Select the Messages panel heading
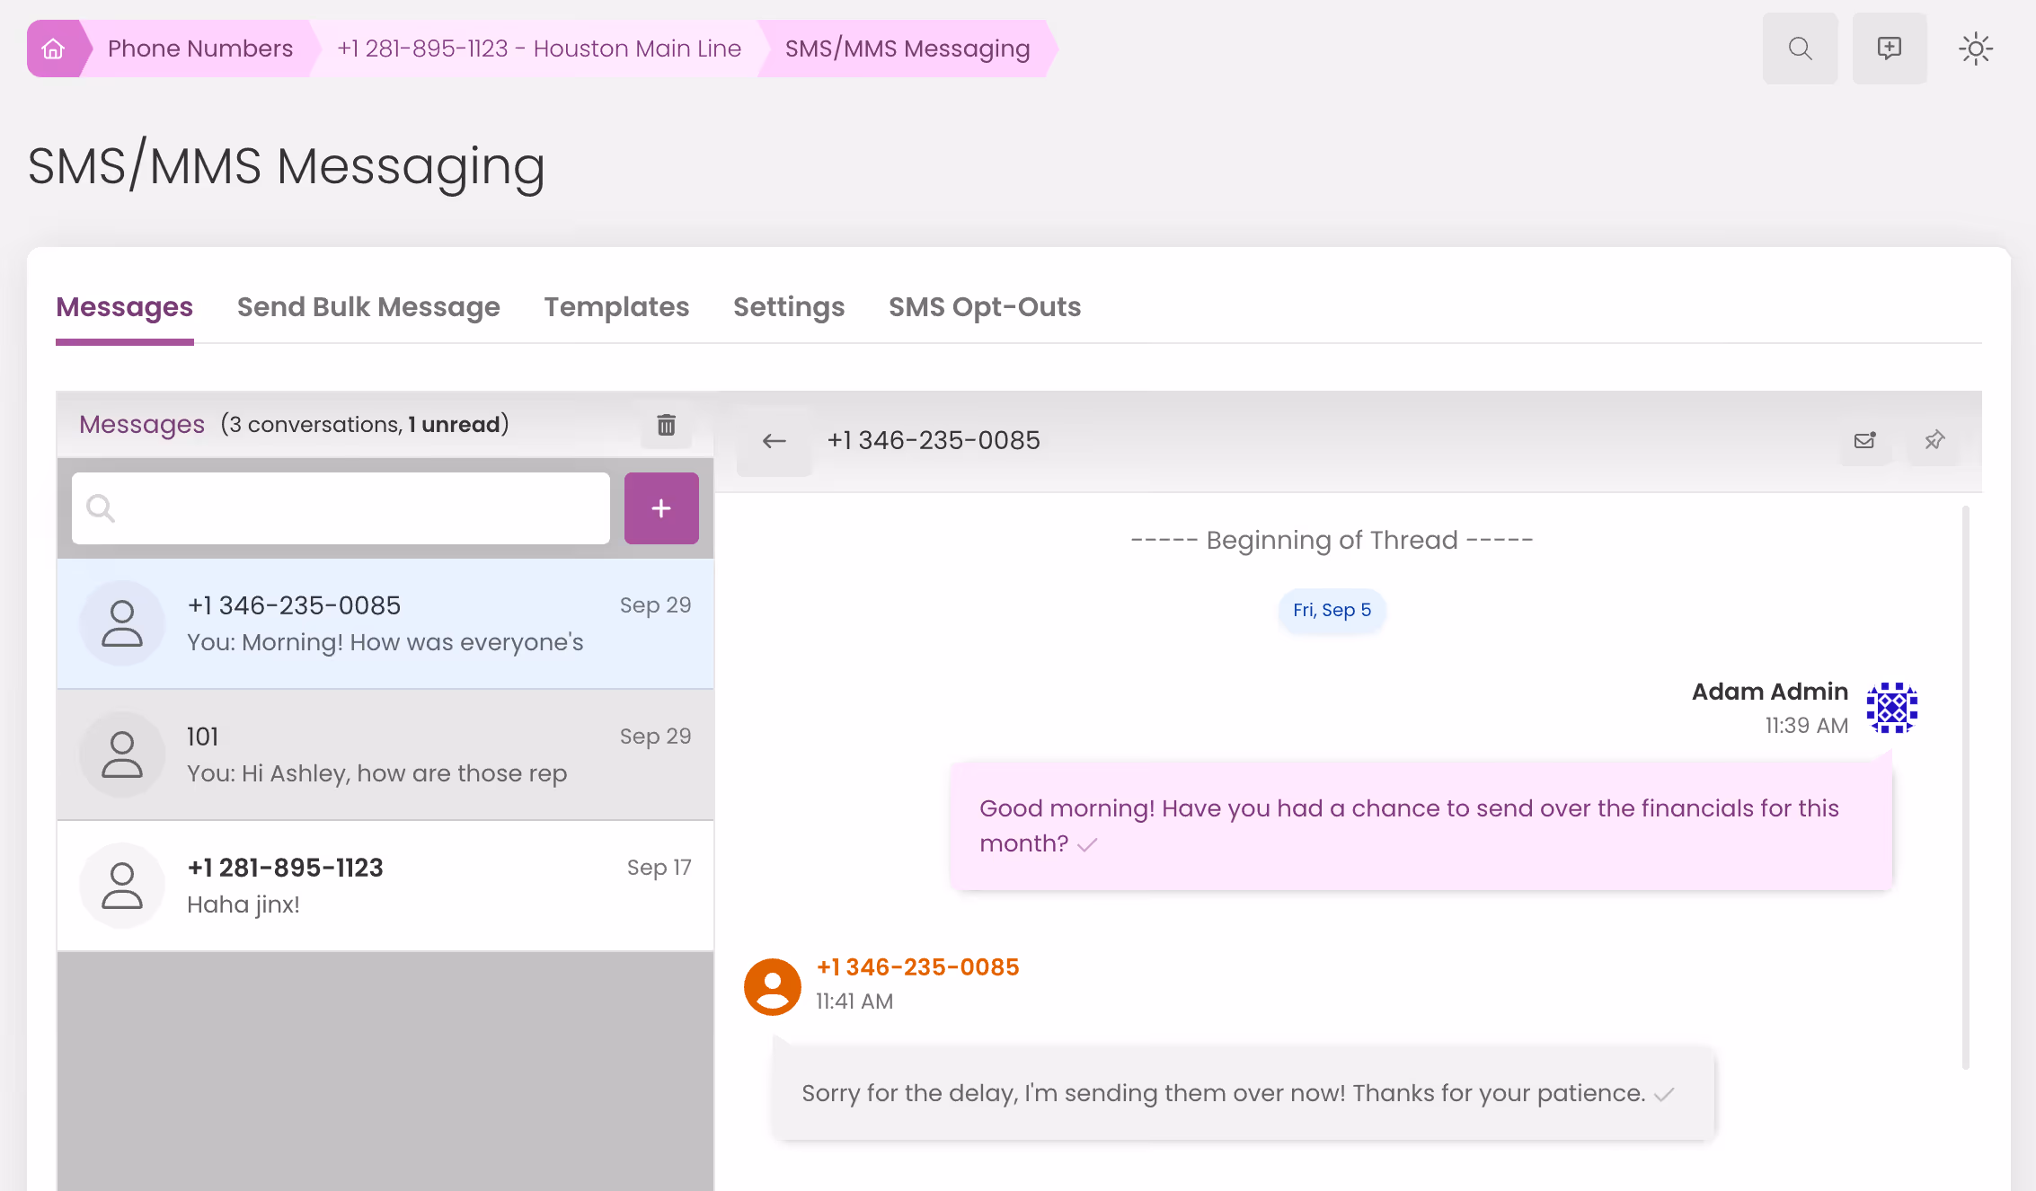 pos(142,424)
